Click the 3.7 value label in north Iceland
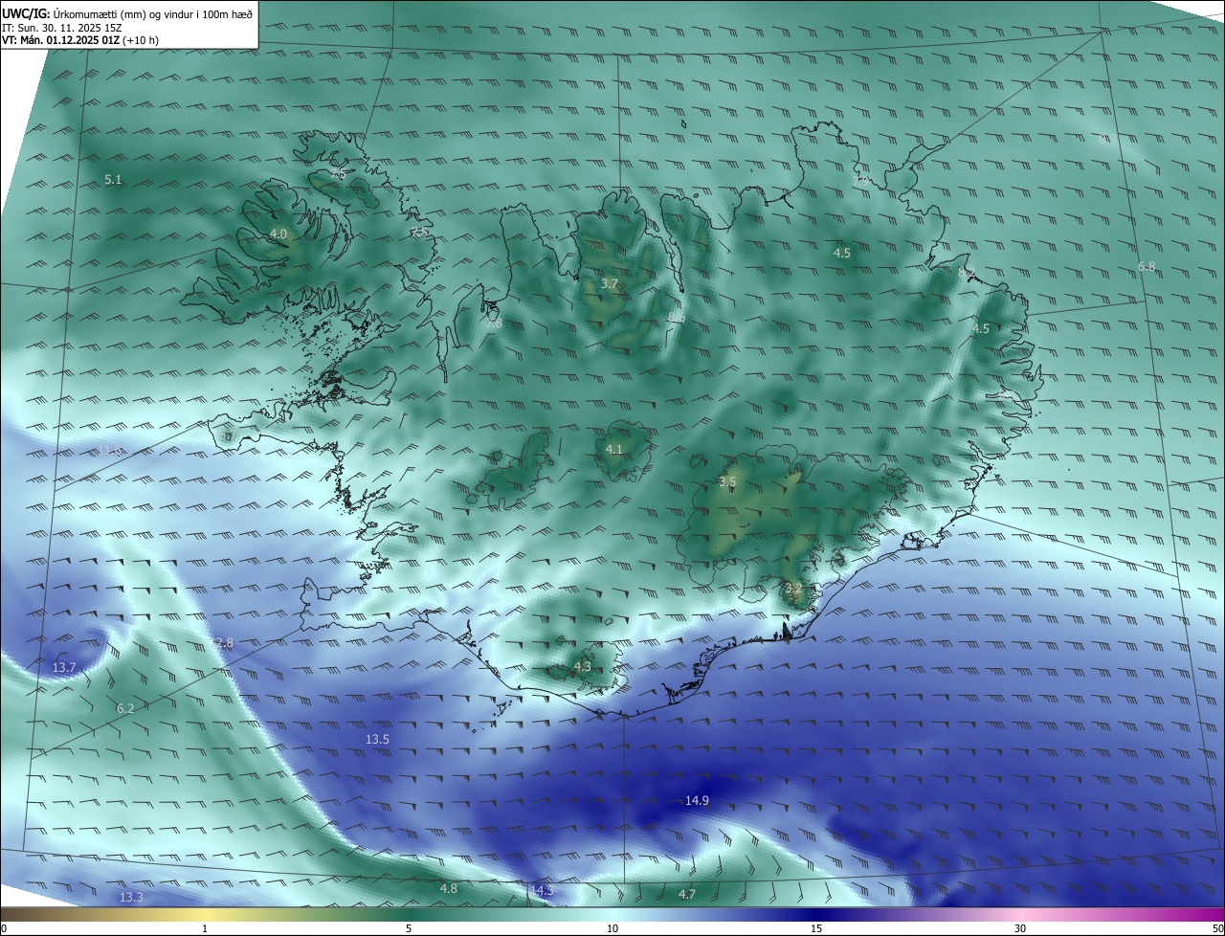The height and width of the screenshot is (936, 1225). pyautogui.click(x=610, y=283)
